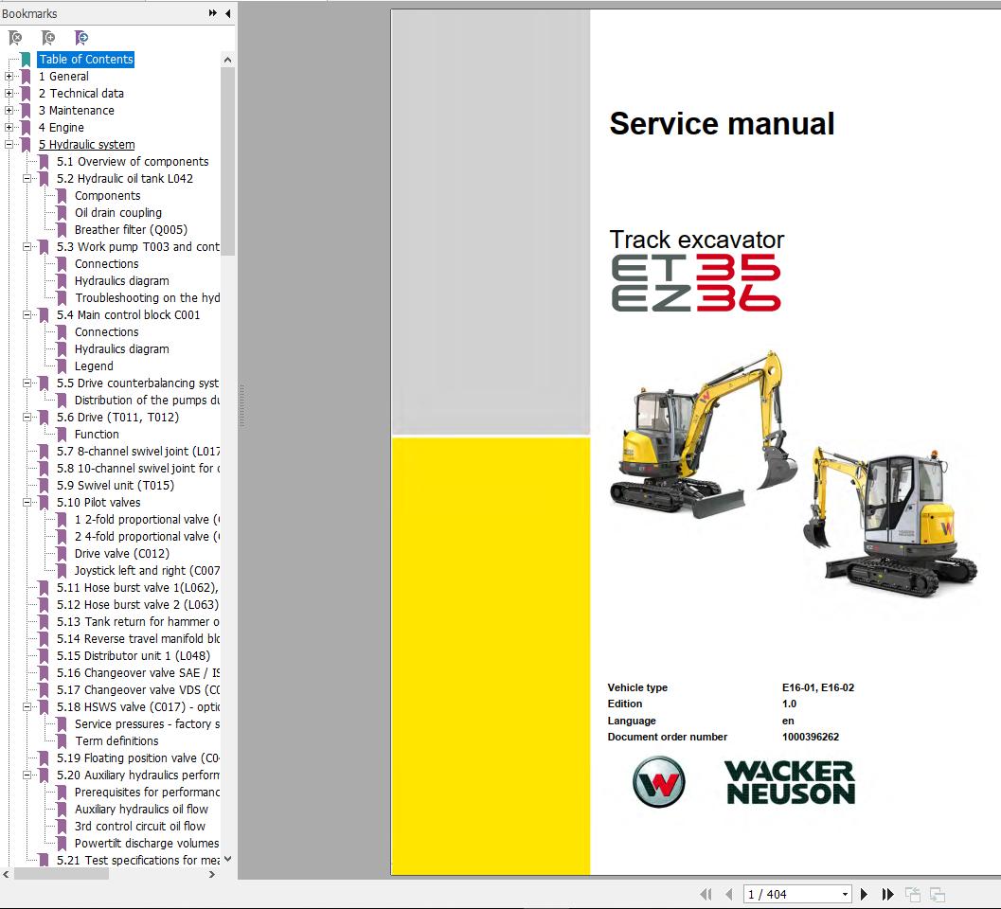Screen dimensions: 1001x909
Task: Open page number dropdown showing 1 / 404
Action: point(846,894)
